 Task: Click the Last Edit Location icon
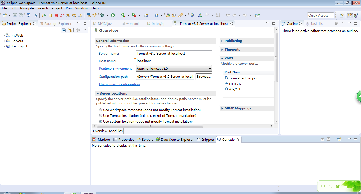click(228, 15)
